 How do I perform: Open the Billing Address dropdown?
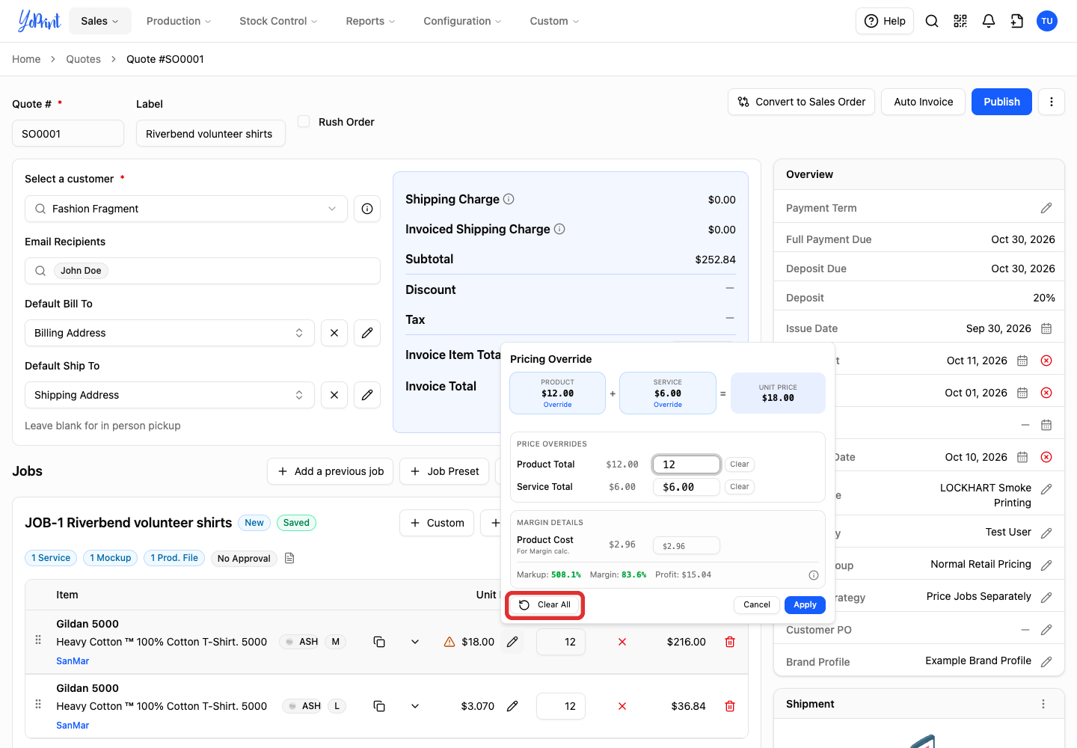tap(168, 333)
